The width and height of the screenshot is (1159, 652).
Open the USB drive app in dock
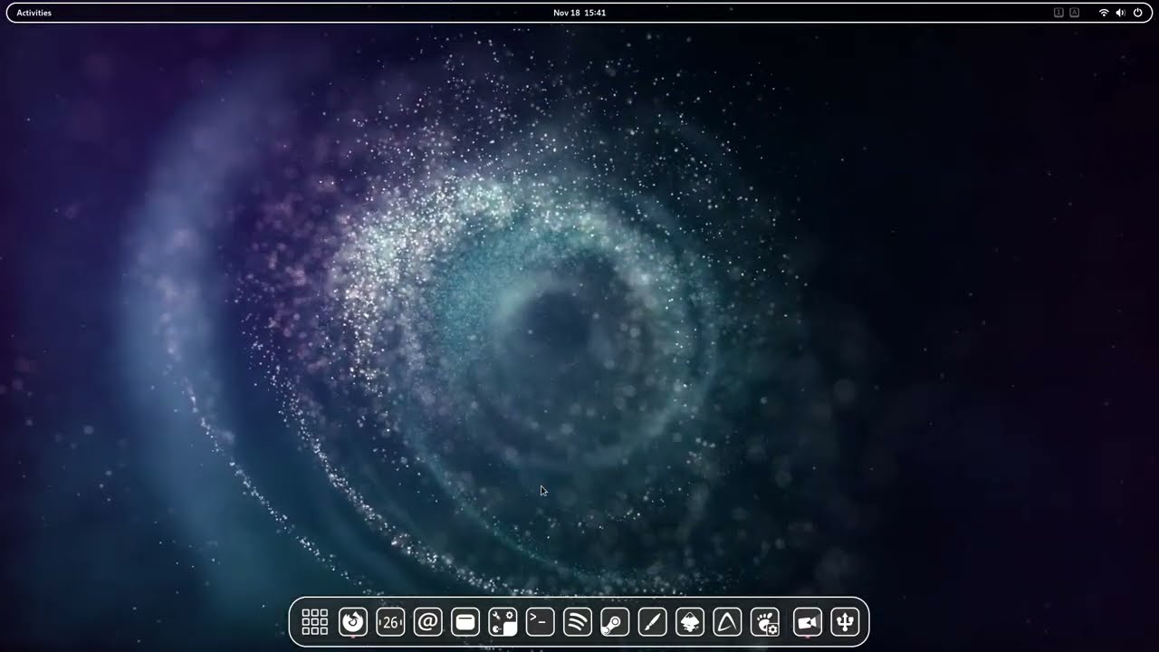845,622
